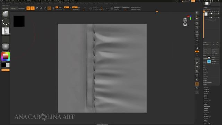Screen dimensions: 222x125
Task: Click the Zoom3D icon in right shelf
Action: pyautogui.click(x=197, y=67)
